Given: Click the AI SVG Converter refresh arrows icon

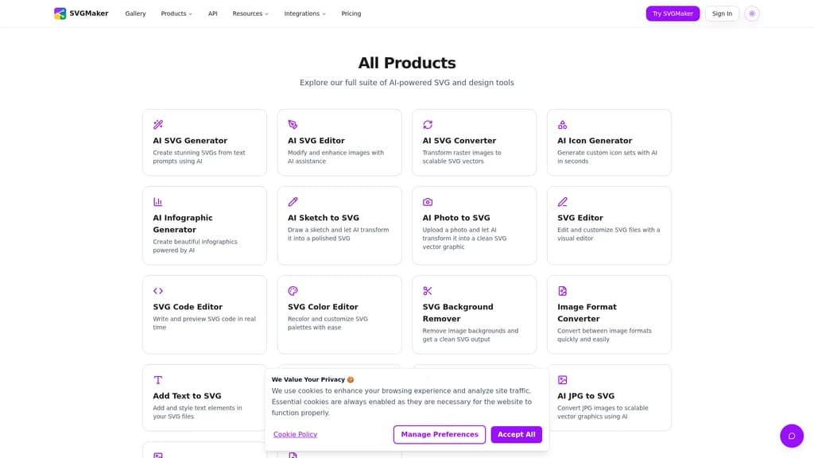Looking at the screenshot, I should pyautogui.click(x=427, y=125).
